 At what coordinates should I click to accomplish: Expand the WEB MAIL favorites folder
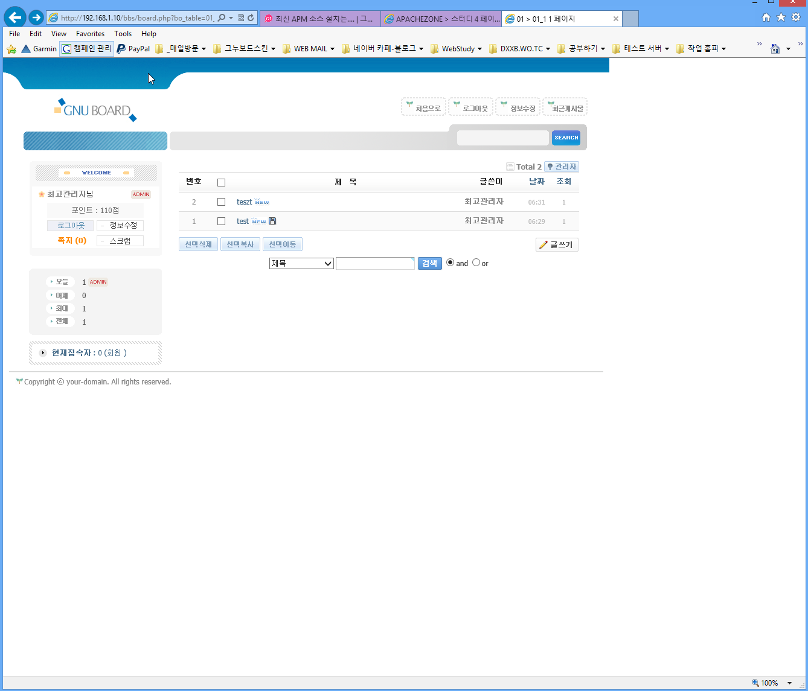[308, 49]
